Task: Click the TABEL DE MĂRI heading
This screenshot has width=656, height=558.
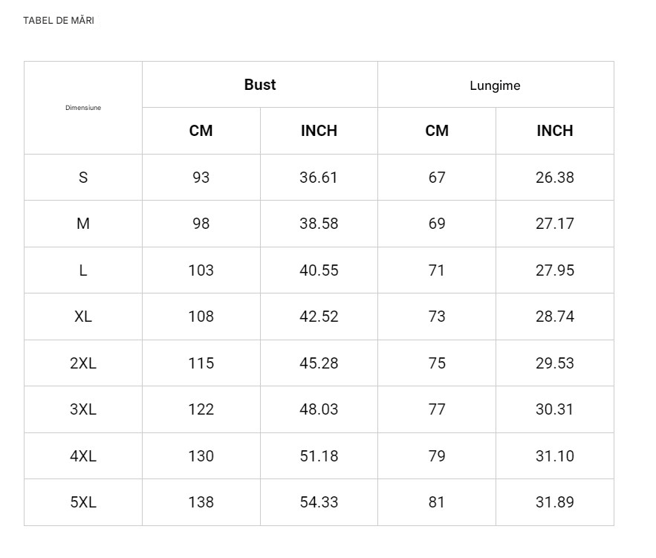Action: tap(59, 21)
